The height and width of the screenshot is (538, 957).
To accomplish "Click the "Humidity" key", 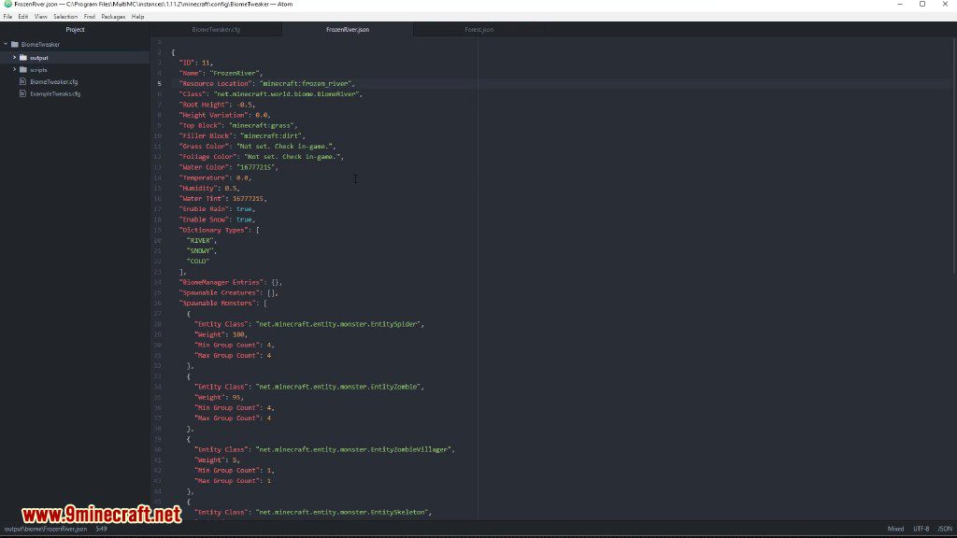I will 197,188.
